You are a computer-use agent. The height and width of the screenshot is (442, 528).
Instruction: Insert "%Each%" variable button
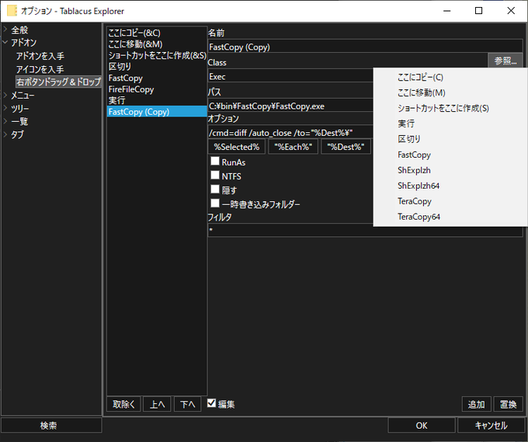pos(294,147)
